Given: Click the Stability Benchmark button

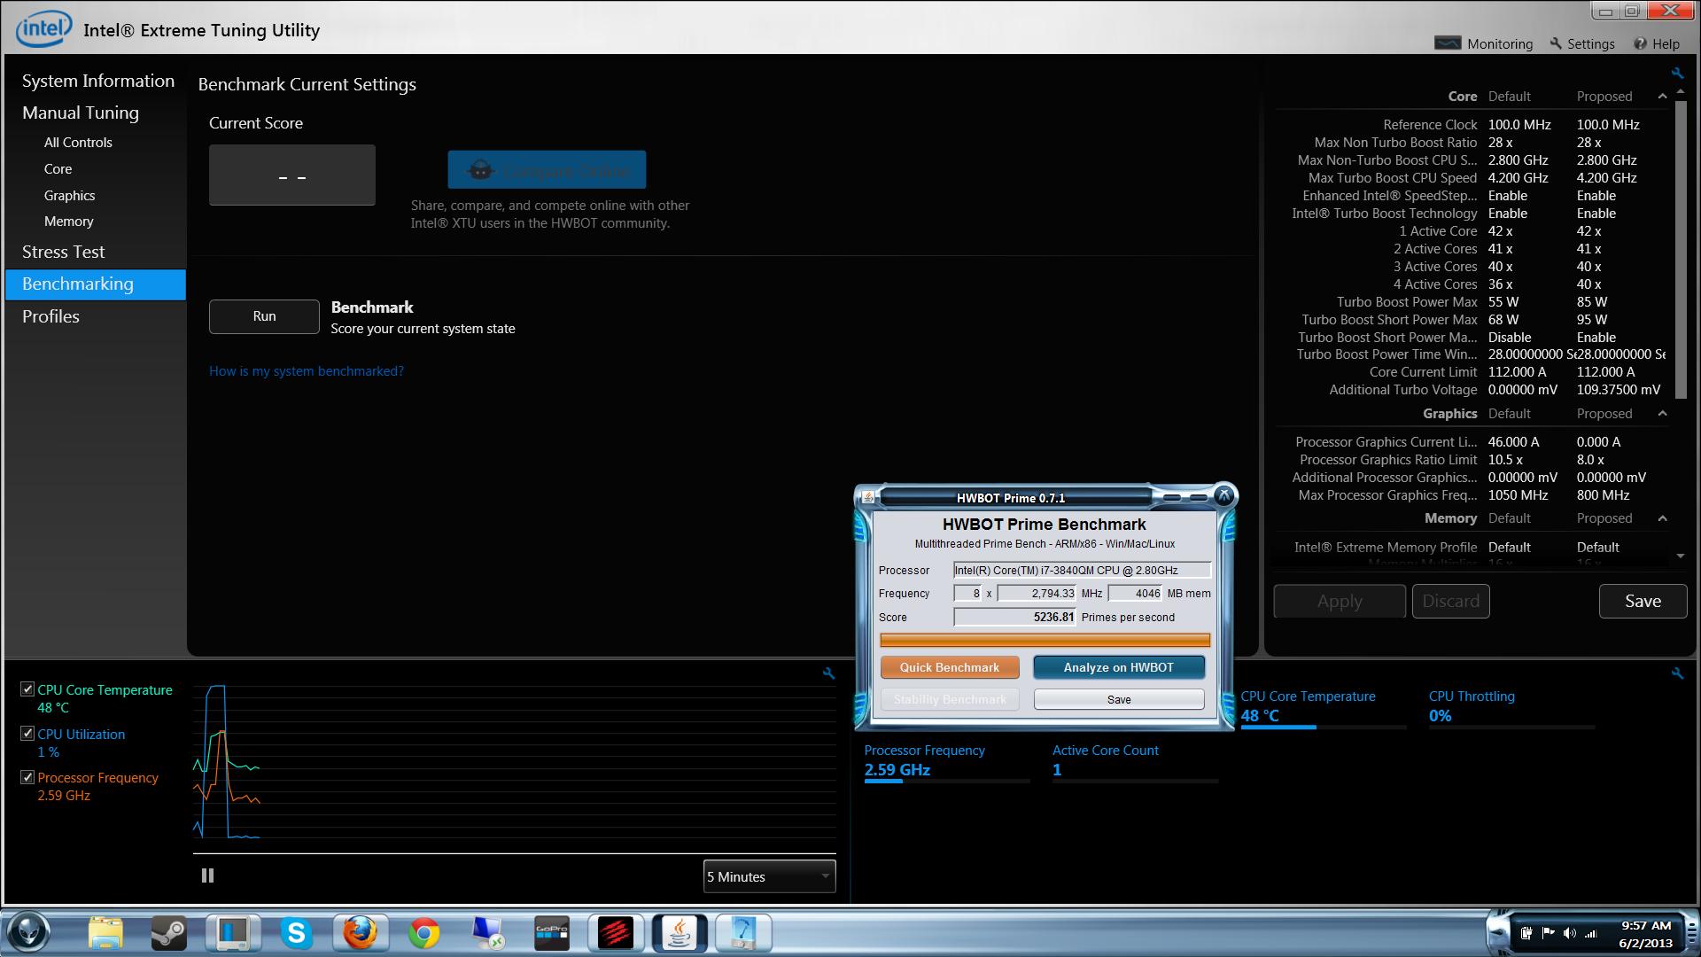Looking at the screenshot, I should pyautogui.click(x=950, y=699).
